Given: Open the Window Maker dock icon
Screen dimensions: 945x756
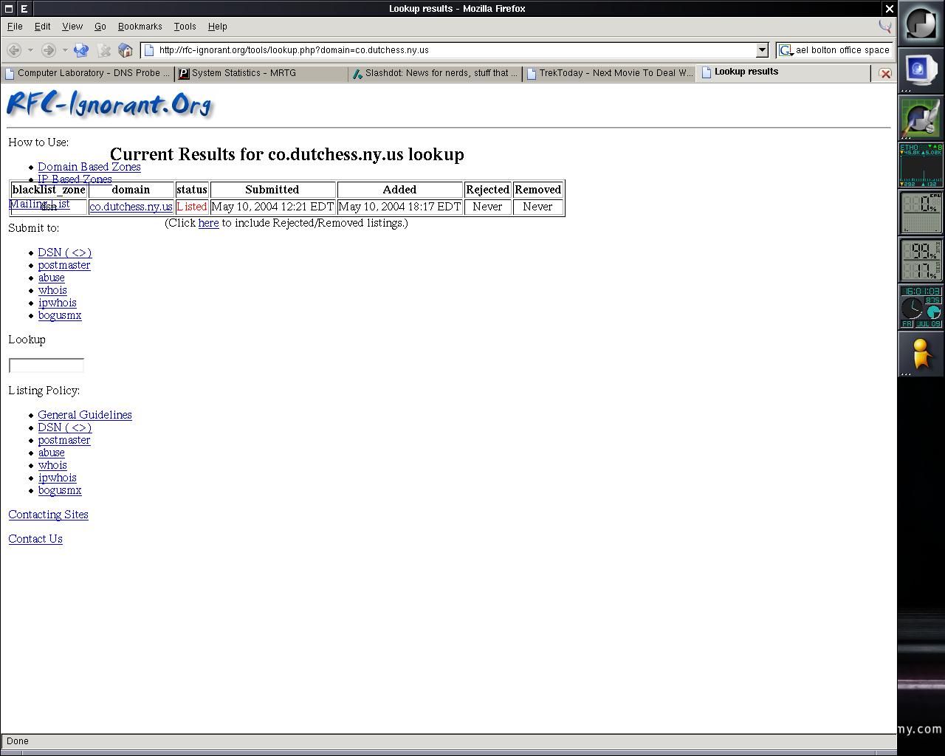Looking at the screenshot, I should tap(921, 24).
